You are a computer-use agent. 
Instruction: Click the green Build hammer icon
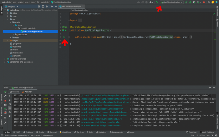157,2
